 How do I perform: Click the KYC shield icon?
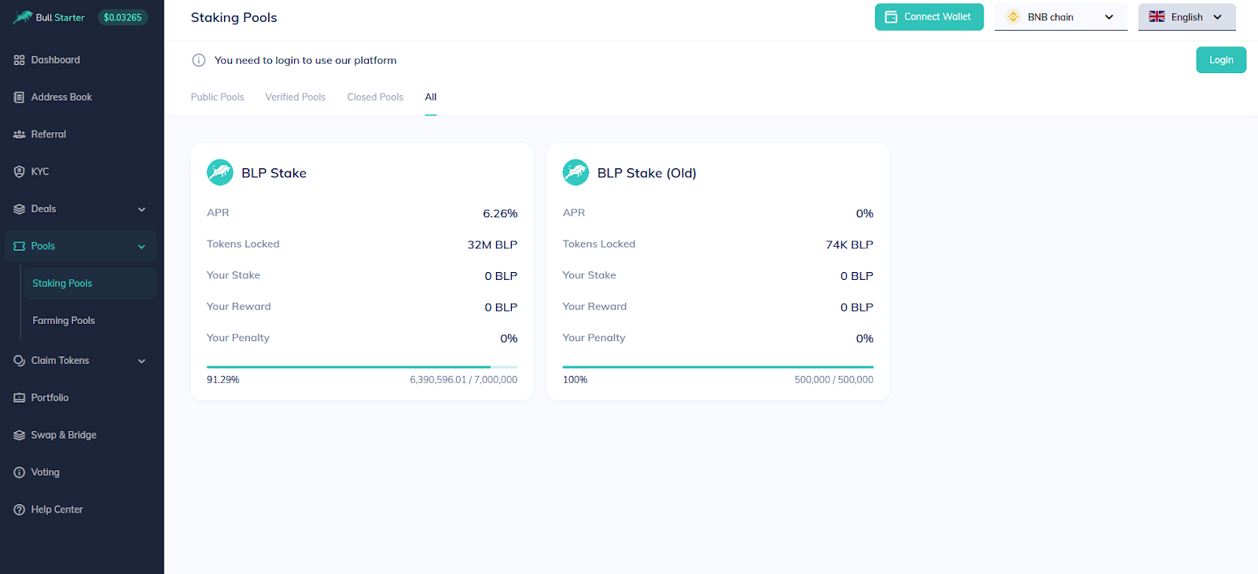click(x=20, y=171)
